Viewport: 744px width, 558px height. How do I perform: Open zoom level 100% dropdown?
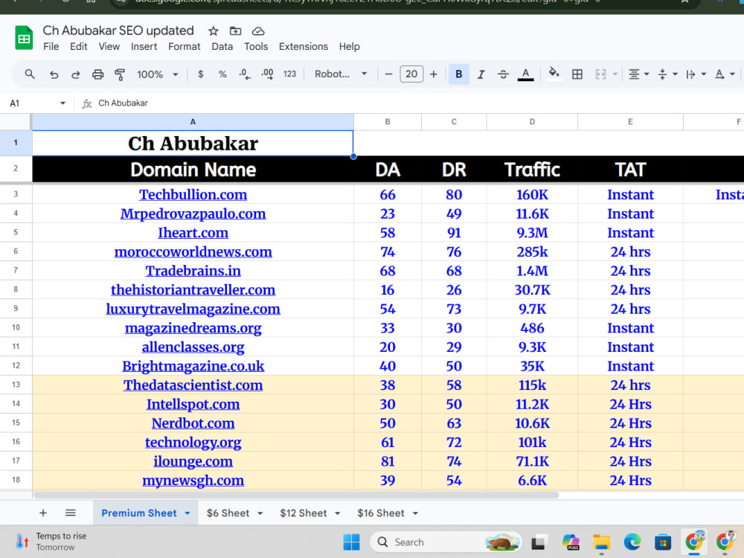pyautogui.click(x=158, y=74)
